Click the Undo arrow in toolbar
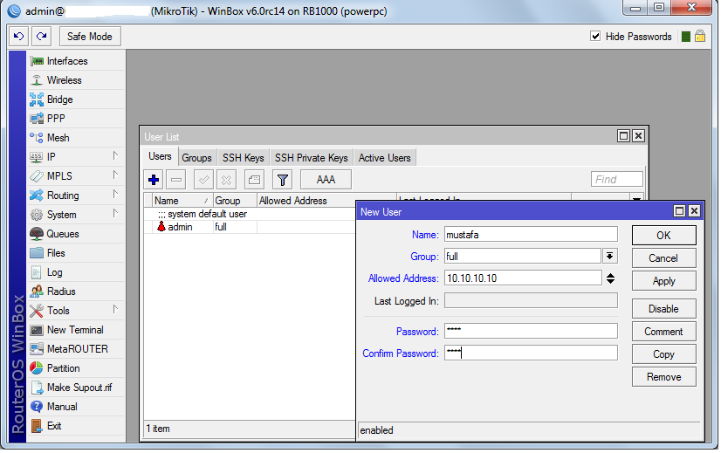Image resolution: width=721 pixels, height=453 pixels. (x=19, y=37)
